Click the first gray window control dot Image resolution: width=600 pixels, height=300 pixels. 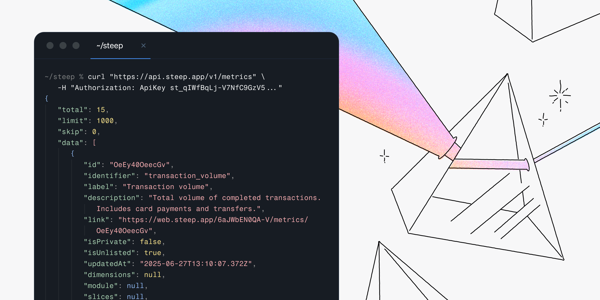point(50,45)
